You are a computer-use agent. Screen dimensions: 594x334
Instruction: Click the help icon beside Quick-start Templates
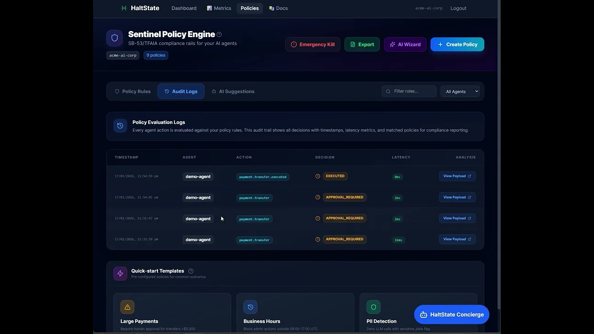click(191, 271)
